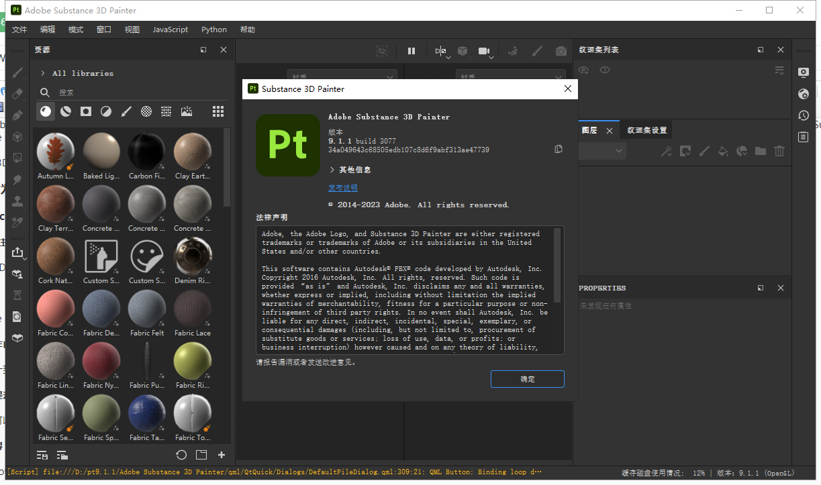Open the export textures icon
The height and width of the screenshot is (485, 821).
point(18,252)
